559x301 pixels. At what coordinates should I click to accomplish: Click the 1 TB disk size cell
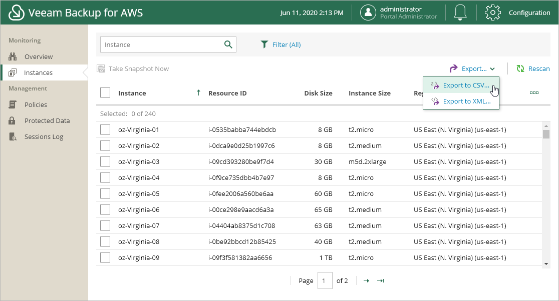326,257
